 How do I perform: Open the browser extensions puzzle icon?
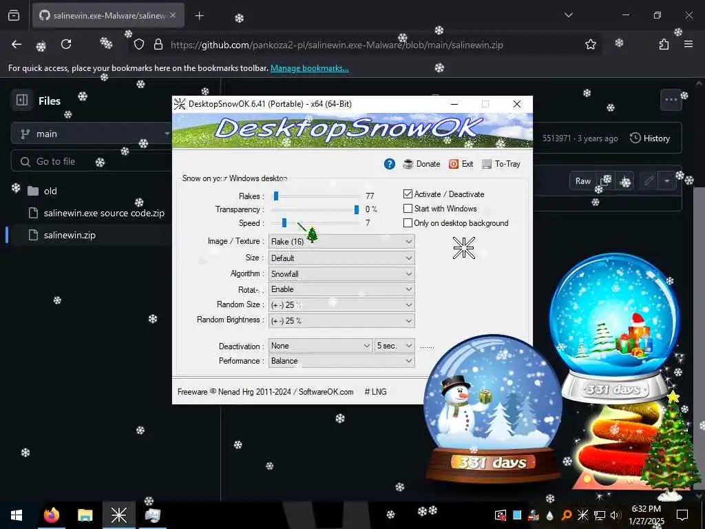[664, 44]
